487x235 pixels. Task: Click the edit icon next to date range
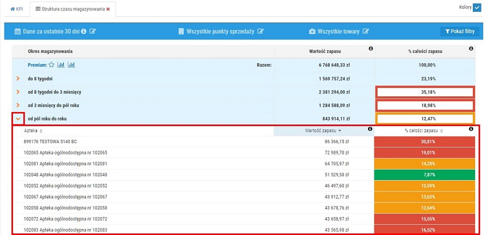93,32
